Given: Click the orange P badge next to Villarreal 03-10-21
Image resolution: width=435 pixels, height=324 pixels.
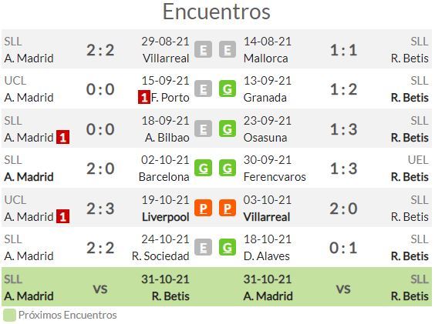Looking at the screenshot, I should [228, 208].
